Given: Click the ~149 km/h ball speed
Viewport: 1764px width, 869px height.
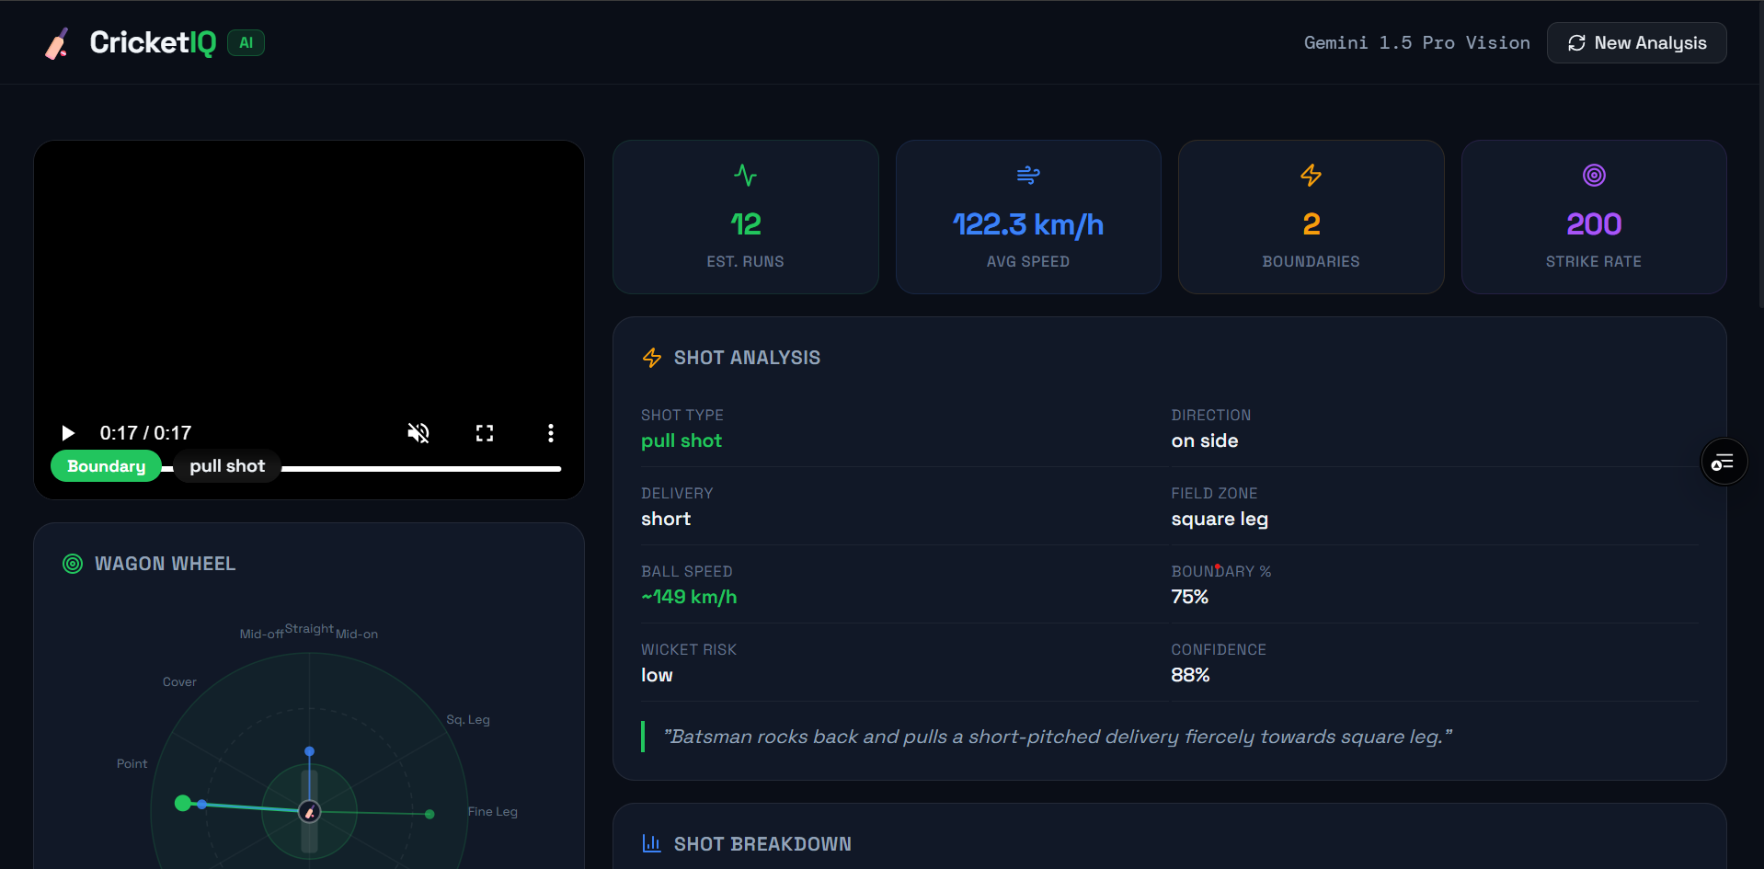Looking at the screenshot, I should 689,597.
